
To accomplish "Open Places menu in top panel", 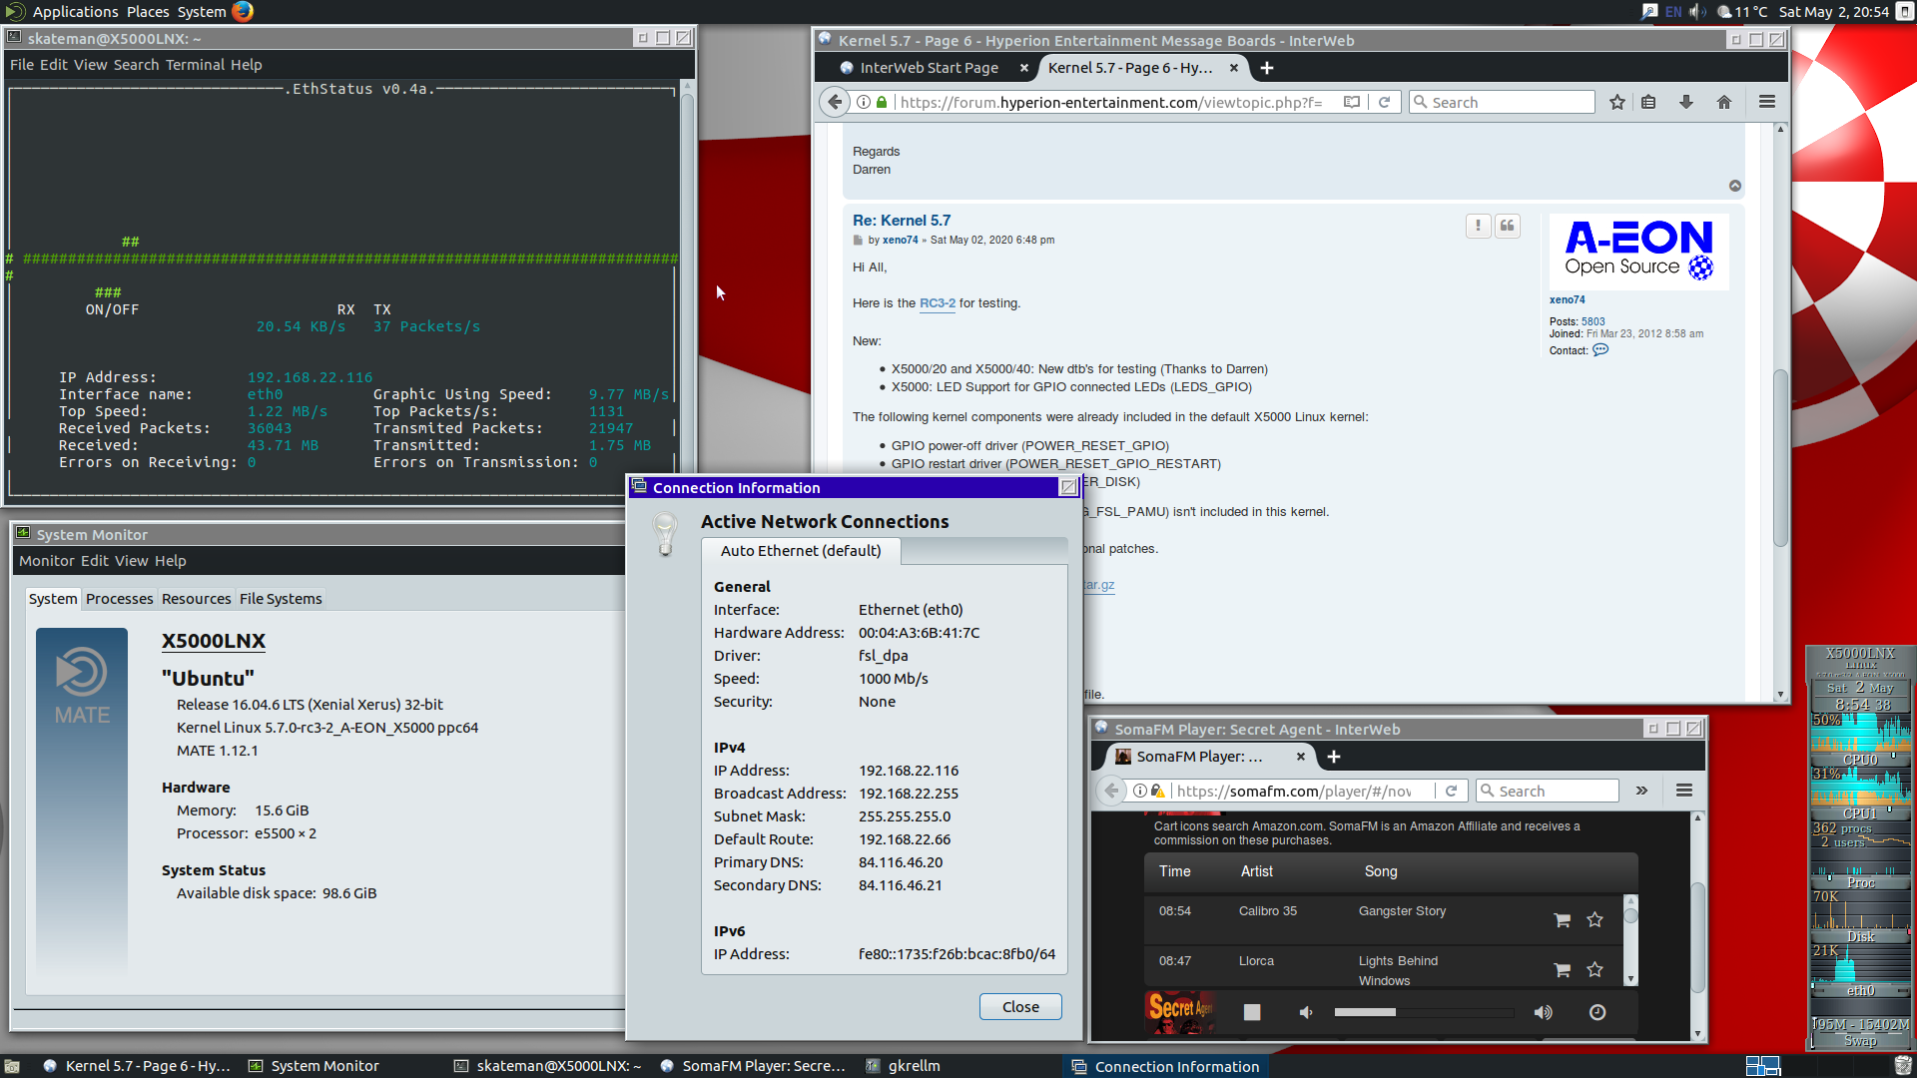I will pyautogui.click(x=148, y=12).
